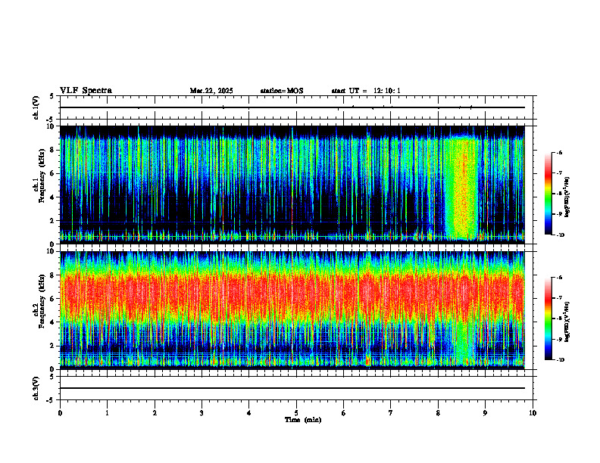Click the "ch.1(V)" axis label of top waveform
600x463 pixels.
click(36, 107)
